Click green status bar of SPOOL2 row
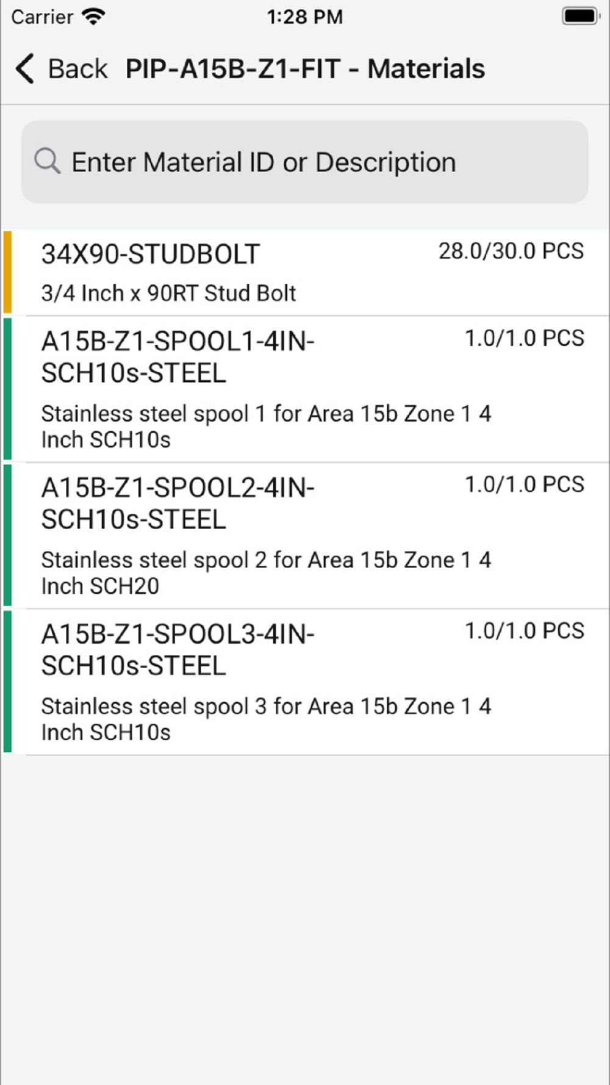This screenshot has width=610, height=1085. tap(7, 535)
